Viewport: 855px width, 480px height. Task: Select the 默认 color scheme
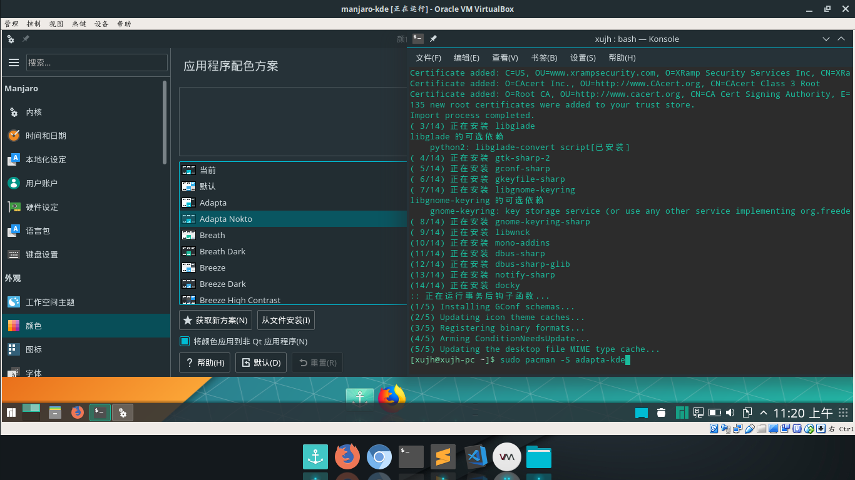[293, 186]
